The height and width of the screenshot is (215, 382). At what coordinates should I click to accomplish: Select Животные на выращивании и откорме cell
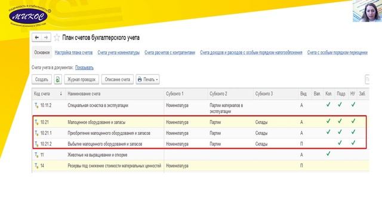97,155
